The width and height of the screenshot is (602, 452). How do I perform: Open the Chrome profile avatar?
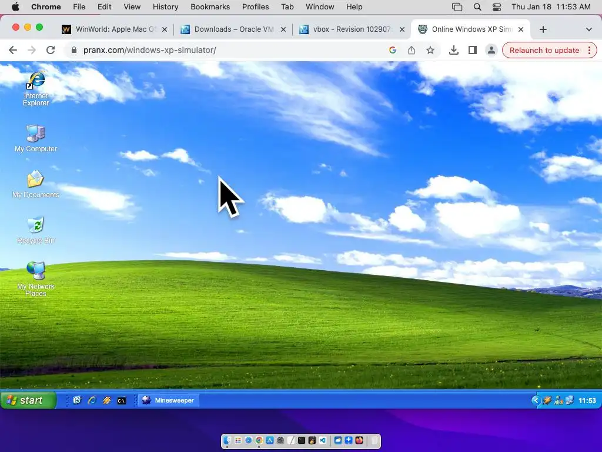491,50
